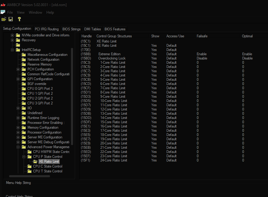The height and width of the screenshot is (197, 268).
Task: Expand the IIO tree node
Action: 18,108
